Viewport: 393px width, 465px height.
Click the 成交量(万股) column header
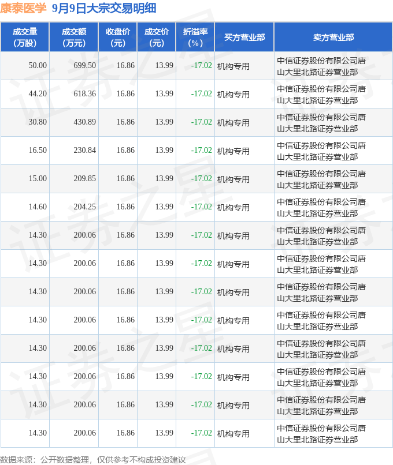tap(25, 37)
